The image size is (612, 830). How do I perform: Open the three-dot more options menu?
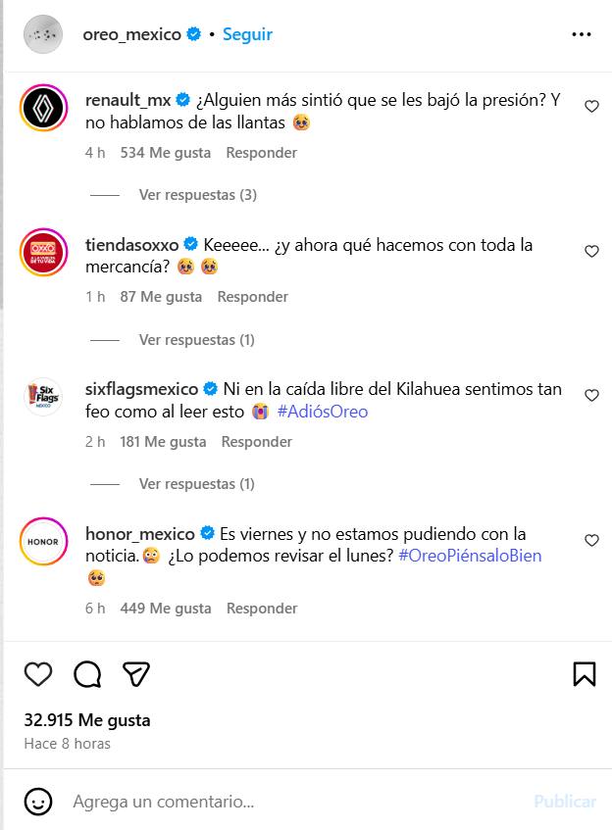pyautogui.click(x=581, y=34)
